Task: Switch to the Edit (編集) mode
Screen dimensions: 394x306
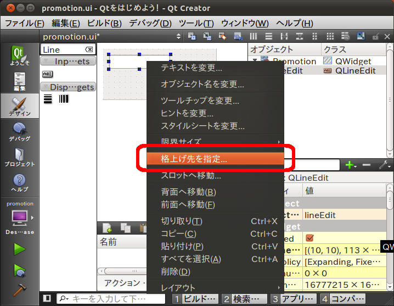Action: (x=19, y=82)
